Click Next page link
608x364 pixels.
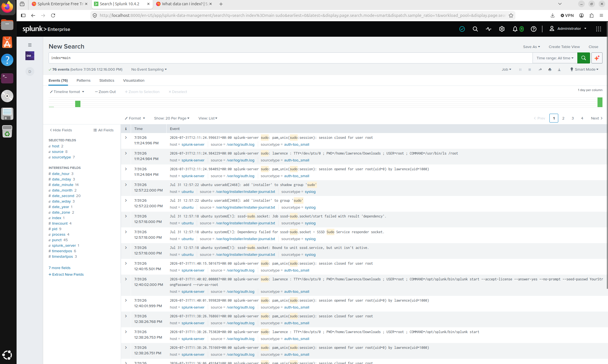point(597,118)
